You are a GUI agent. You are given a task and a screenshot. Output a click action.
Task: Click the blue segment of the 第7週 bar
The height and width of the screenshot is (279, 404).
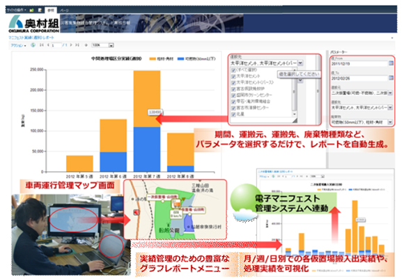tap(147, 149)
